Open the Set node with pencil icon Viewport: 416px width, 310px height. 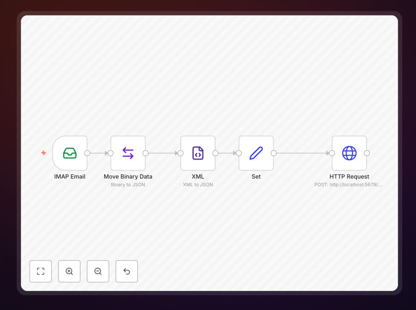coord(256,153)
